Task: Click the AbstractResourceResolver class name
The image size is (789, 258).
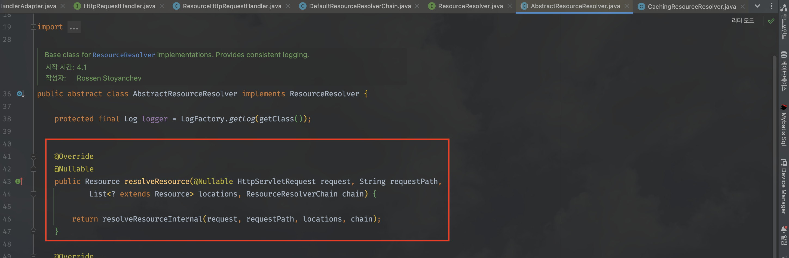Action: point(185,94)
